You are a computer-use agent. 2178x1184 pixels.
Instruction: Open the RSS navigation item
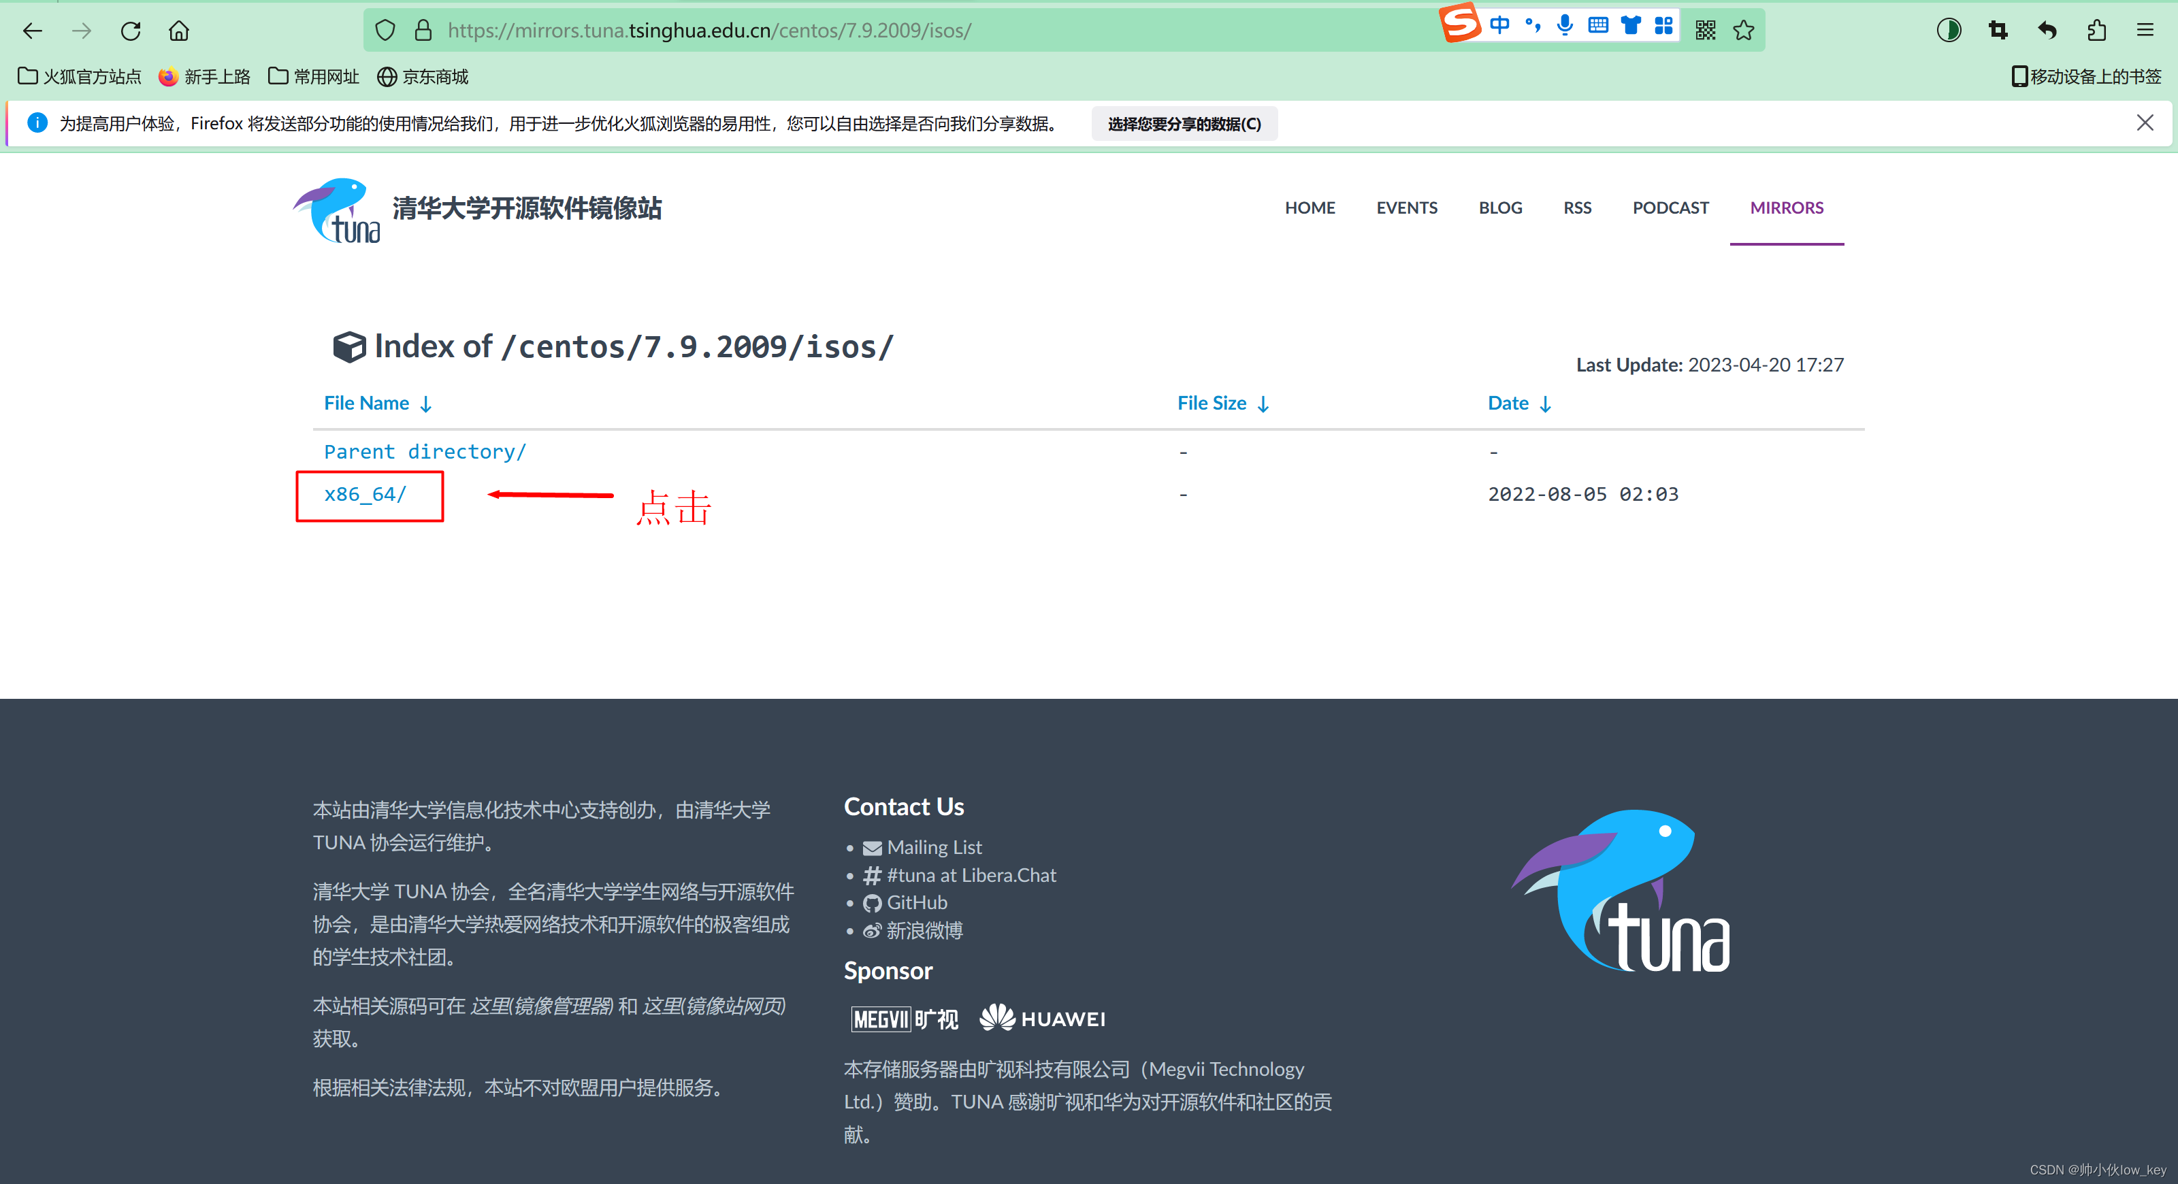tap(1577, 208)
